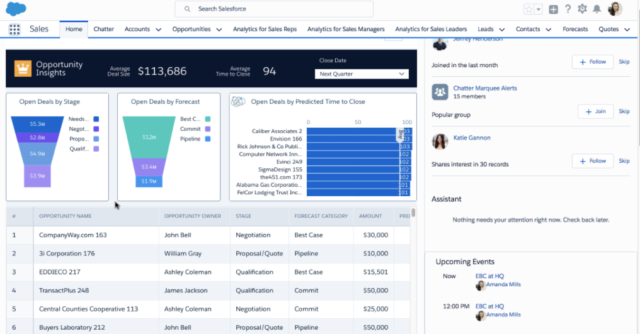Viewport: 640px width, 334px height.
Task: Open the Favorites star icon
Action: click(x=529, y=9)
